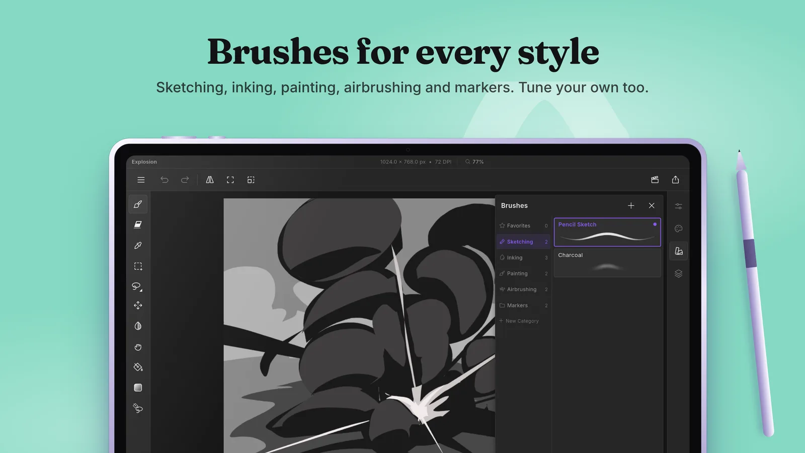Open the timelapse clapperboard icon

pyautogui.click(x=655, y=180)
